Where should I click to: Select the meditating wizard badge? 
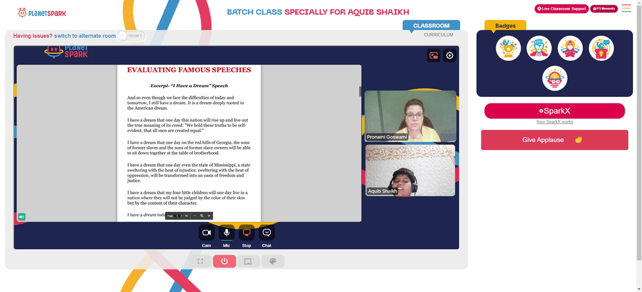(x=570, y=48)
